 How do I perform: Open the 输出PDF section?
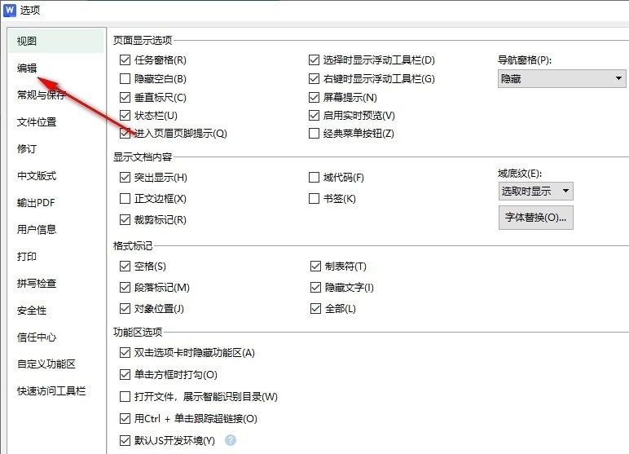[36, 203]
